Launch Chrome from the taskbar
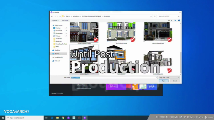This screenshot has width=214, height=120. coord(63,118)
